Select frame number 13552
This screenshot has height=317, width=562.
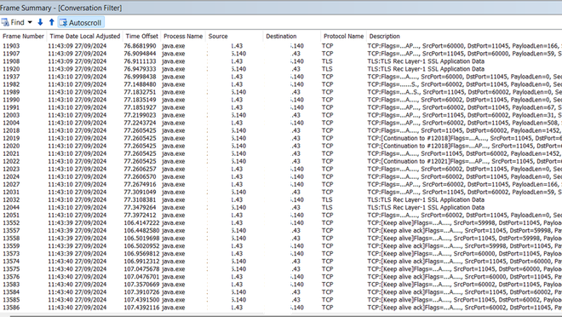point(11,223)
